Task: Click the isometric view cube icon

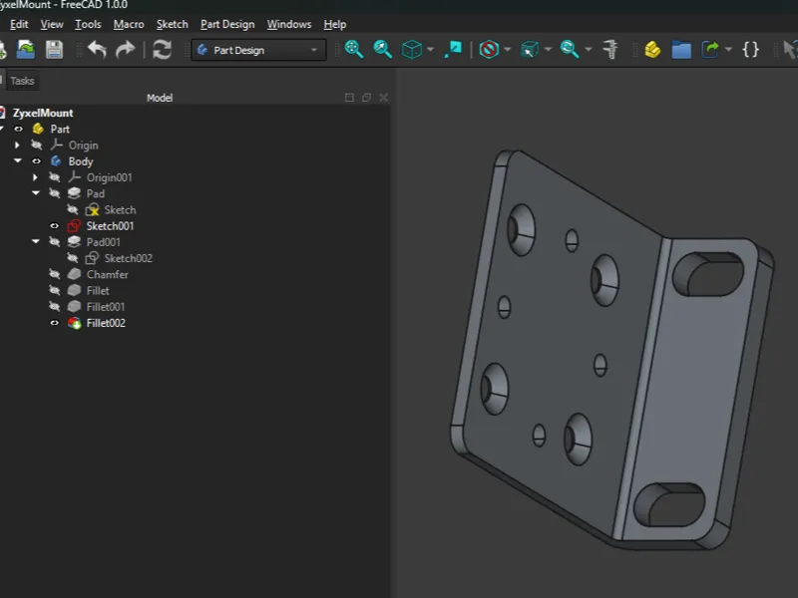Action: (x=411, y=50)
